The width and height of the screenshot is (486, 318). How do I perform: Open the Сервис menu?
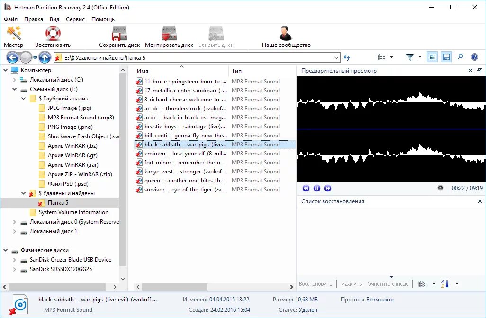(75, 19)
